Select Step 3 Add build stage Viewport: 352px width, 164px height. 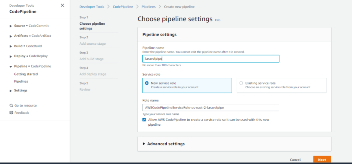click(91, 59)
